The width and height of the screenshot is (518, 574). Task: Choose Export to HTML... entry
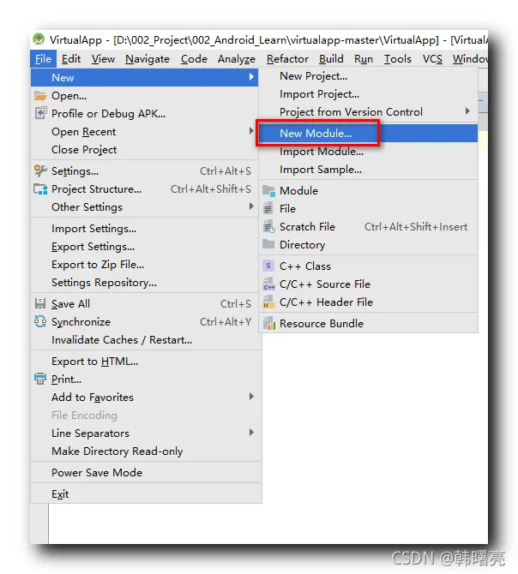point(145,362)
